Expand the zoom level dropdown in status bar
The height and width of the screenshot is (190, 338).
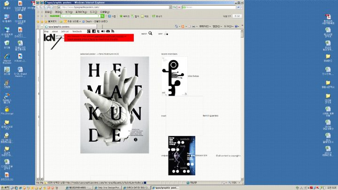tap(239, 182)
